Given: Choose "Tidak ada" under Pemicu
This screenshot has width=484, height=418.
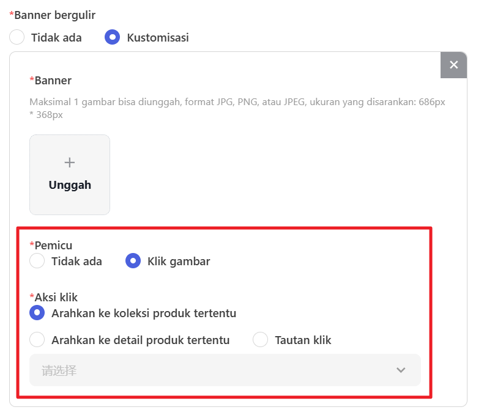Looking at the screenshot, I should (37, 261).
